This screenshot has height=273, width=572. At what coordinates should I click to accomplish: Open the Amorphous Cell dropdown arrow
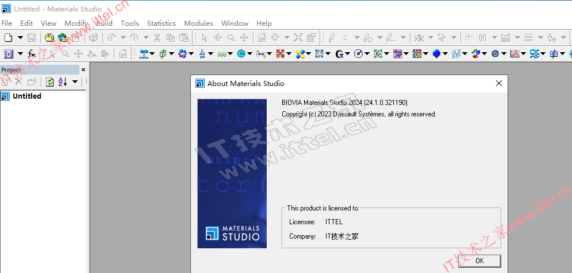point(171,54)
